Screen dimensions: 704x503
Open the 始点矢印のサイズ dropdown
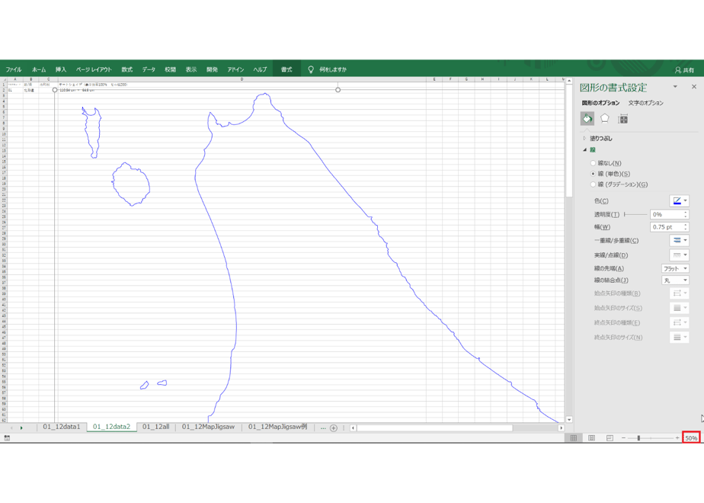click(680, 308)
